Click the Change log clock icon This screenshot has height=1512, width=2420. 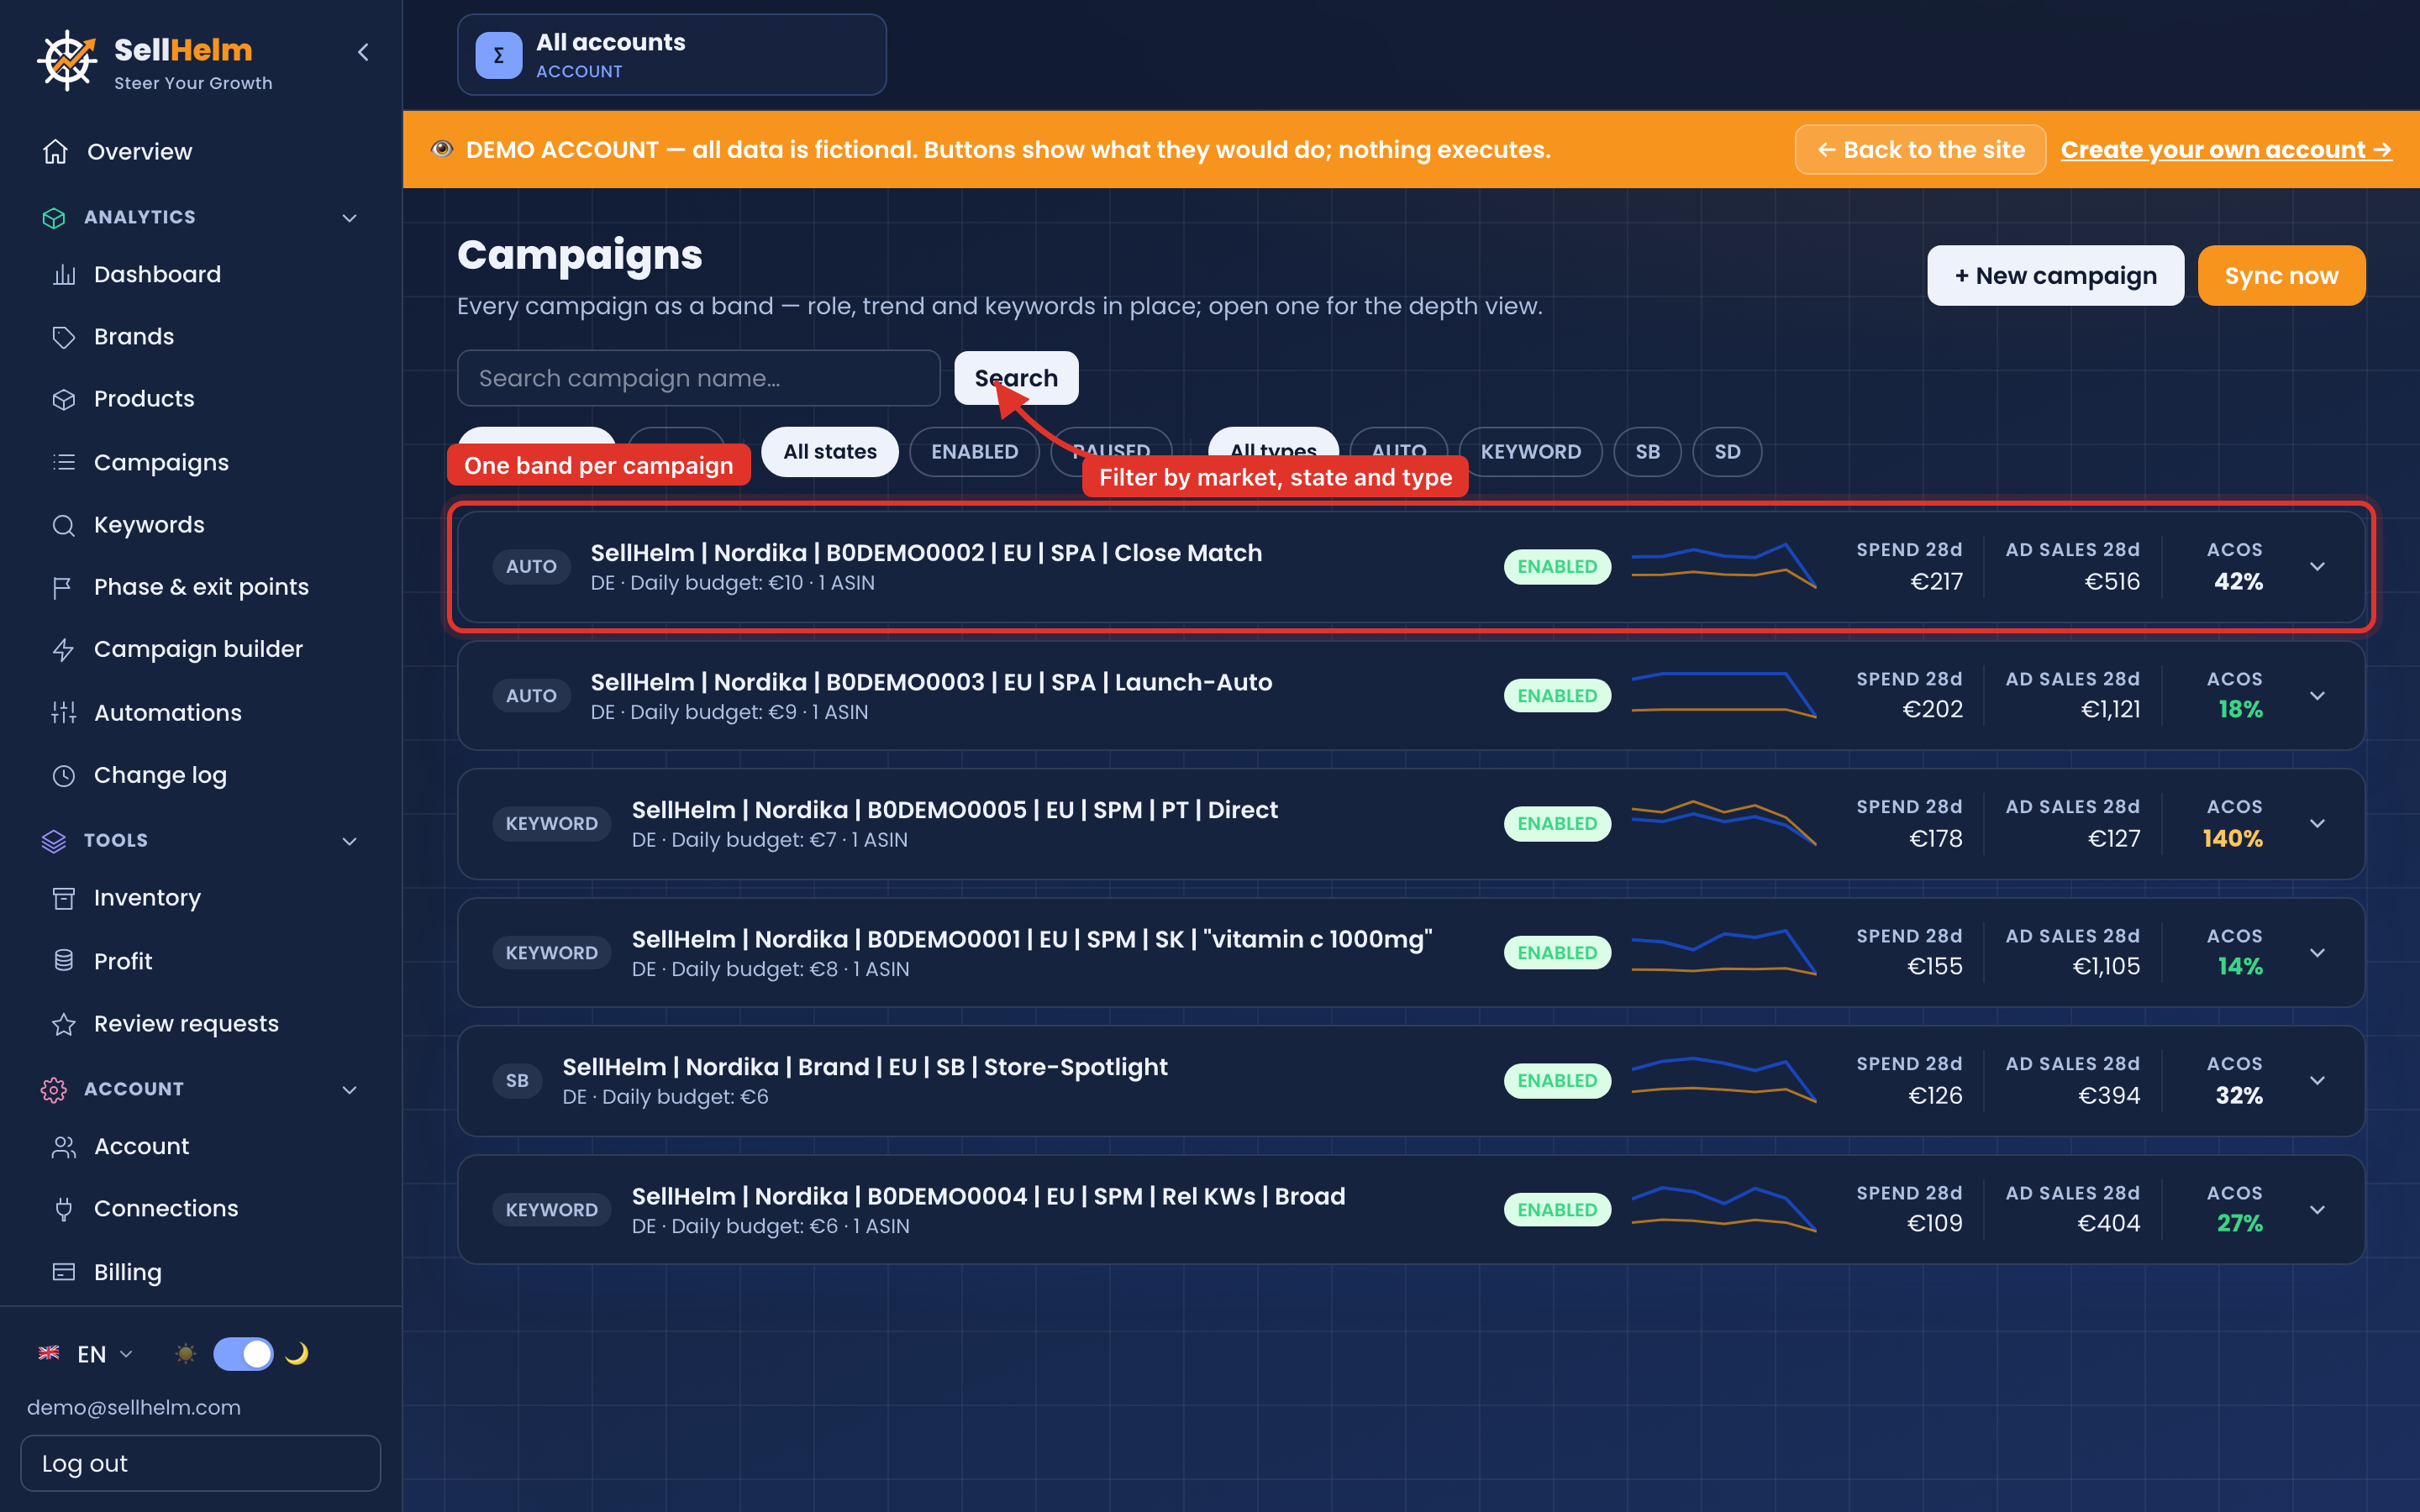[64, 775]
